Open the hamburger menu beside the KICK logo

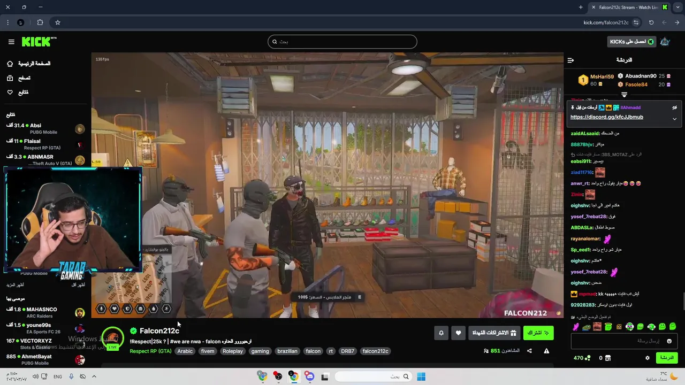[x=11, y=42]
